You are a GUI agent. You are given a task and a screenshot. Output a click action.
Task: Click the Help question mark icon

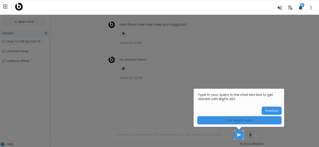tap(3, 144)
